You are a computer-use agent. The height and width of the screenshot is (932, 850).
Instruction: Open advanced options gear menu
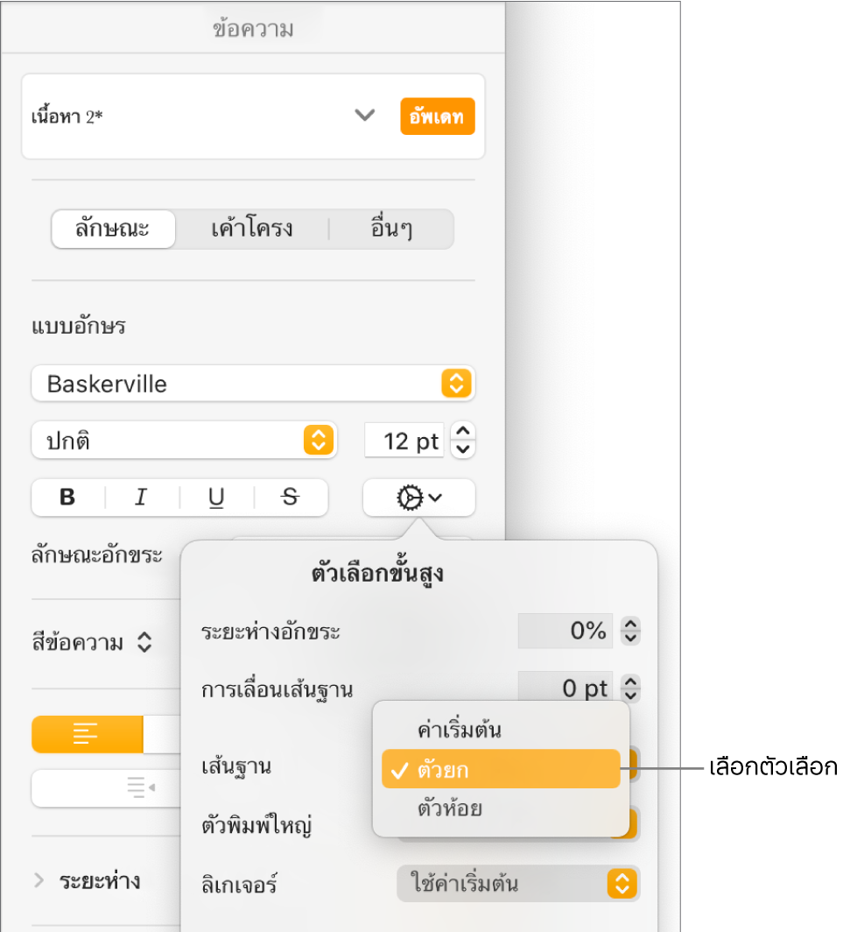(418, 498)
